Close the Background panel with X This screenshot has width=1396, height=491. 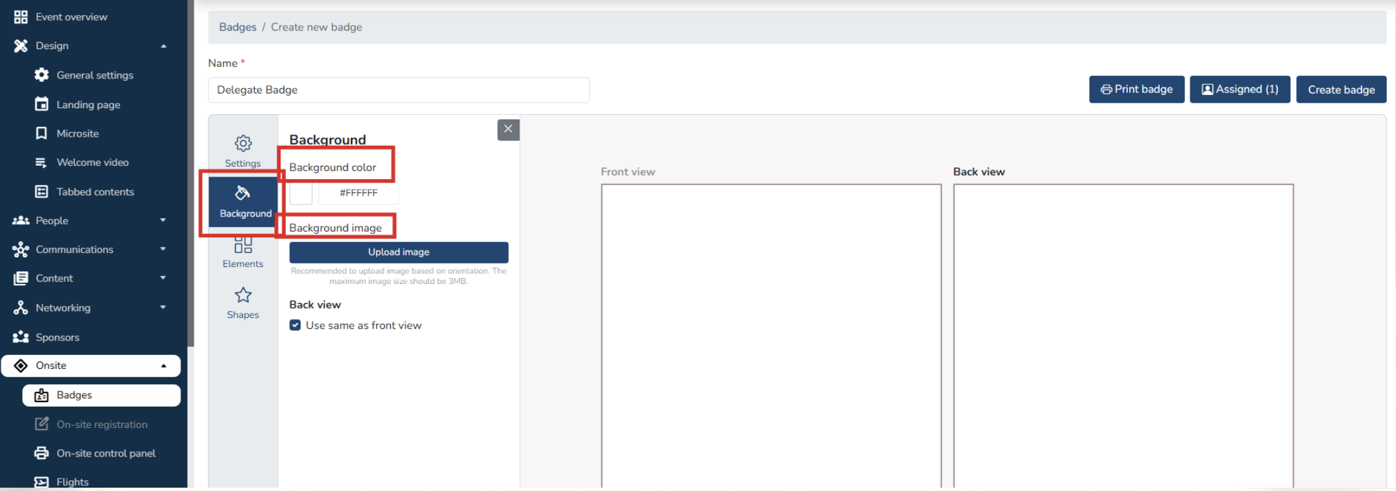[508, 129]
